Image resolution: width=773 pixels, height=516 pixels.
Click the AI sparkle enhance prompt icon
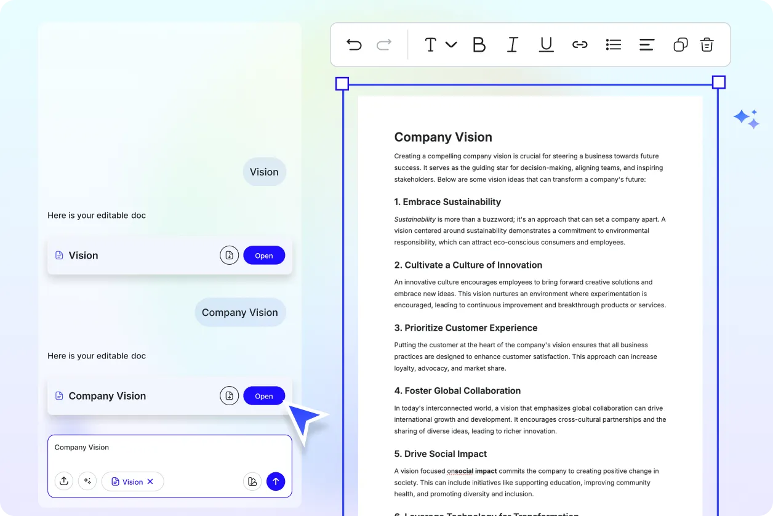tap(87, 482)
